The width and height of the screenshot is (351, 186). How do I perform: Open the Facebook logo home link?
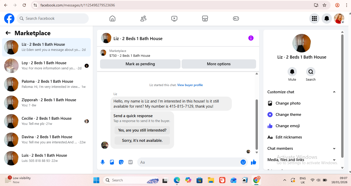click(9, 18)
